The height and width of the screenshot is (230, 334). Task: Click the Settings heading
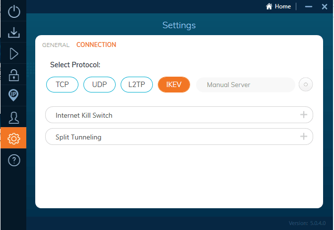(179, 25)
